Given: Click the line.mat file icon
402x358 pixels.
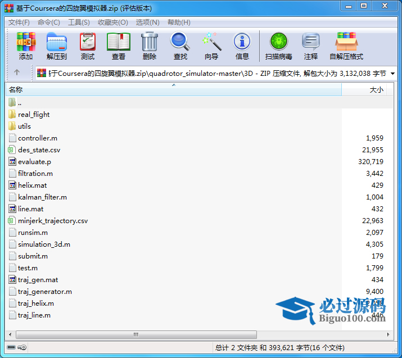Looking at the screenshot, I should [12, 209].
